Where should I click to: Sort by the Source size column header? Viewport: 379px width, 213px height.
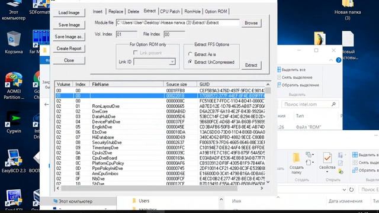(x=180, y=84)
